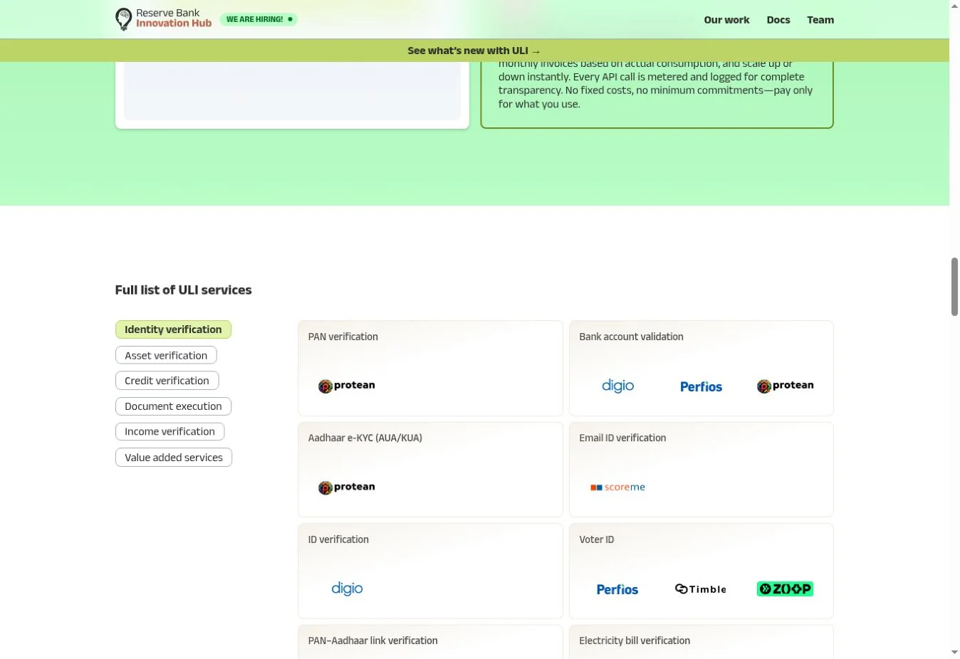
Task: Open the Docs nav link
Action: click(x=778, y=20)
